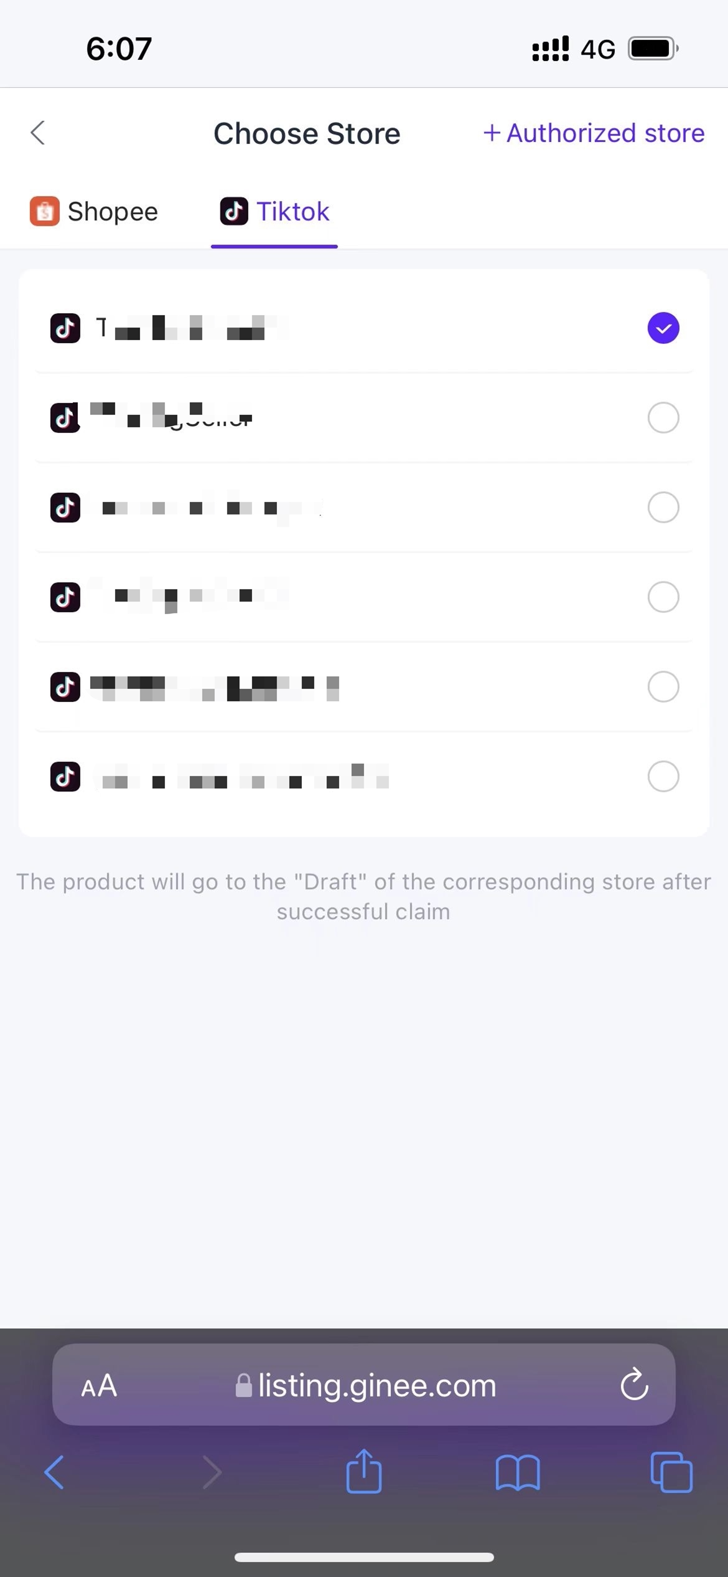The image size is (728, 1577).
Task: Tap the AA reader text-size control
Action: [99, 1385]
